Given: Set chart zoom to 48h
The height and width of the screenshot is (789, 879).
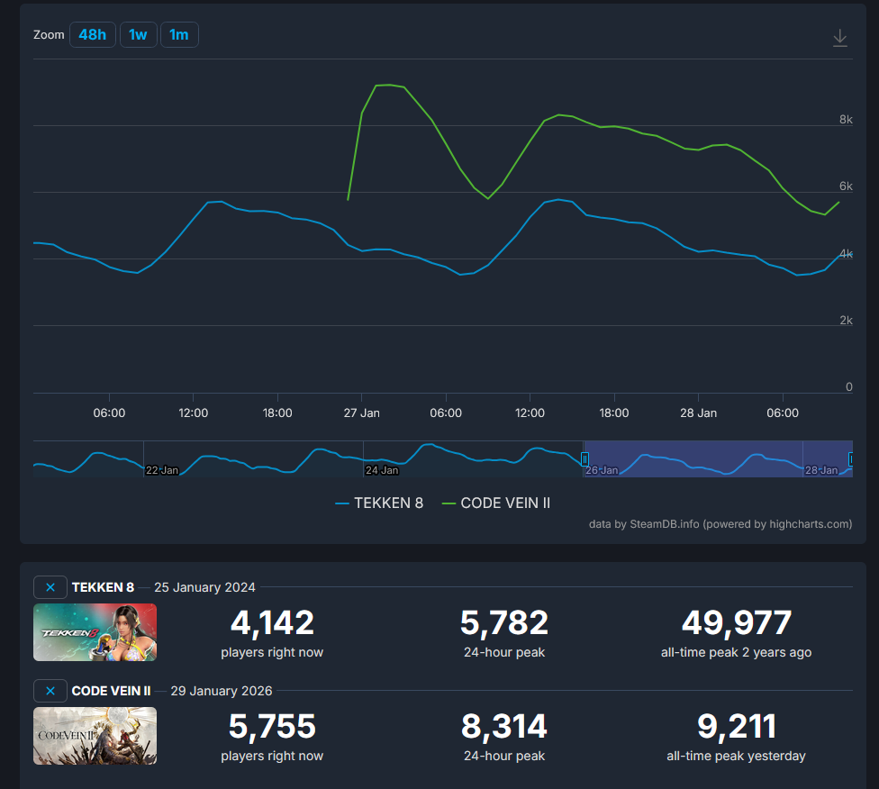Looking at the screenshot, I should [93, 35].
